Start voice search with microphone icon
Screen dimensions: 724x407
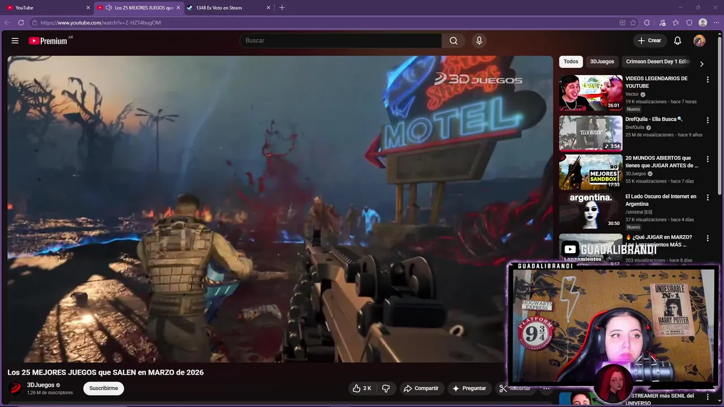pos(479,41)
